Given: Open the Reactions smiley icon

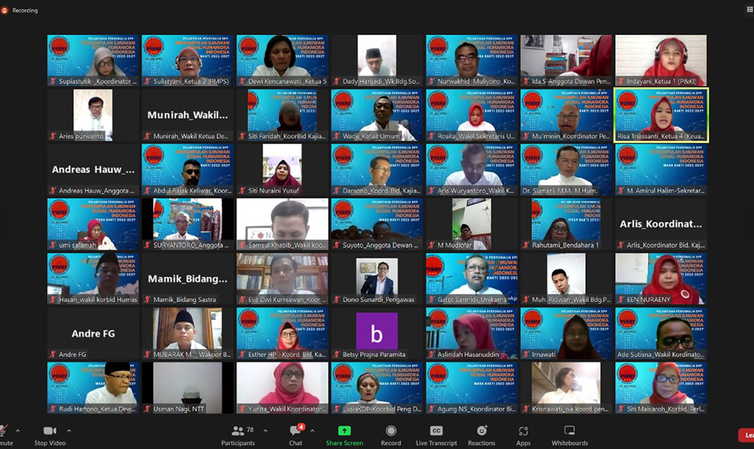Looking at the screenshot, I should point(481,430).
